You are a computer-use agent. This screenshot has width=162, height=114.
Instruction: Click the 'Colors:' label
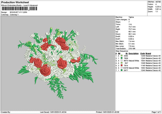(151, 4)
